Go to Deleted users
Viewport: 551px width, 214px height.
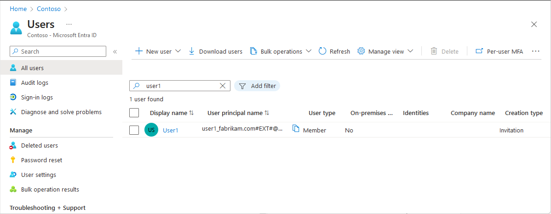click(39, 146)
